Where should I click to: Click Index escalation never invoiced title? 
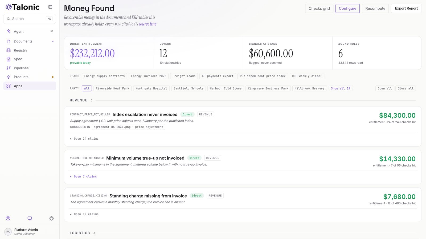[x=145, y=114]
